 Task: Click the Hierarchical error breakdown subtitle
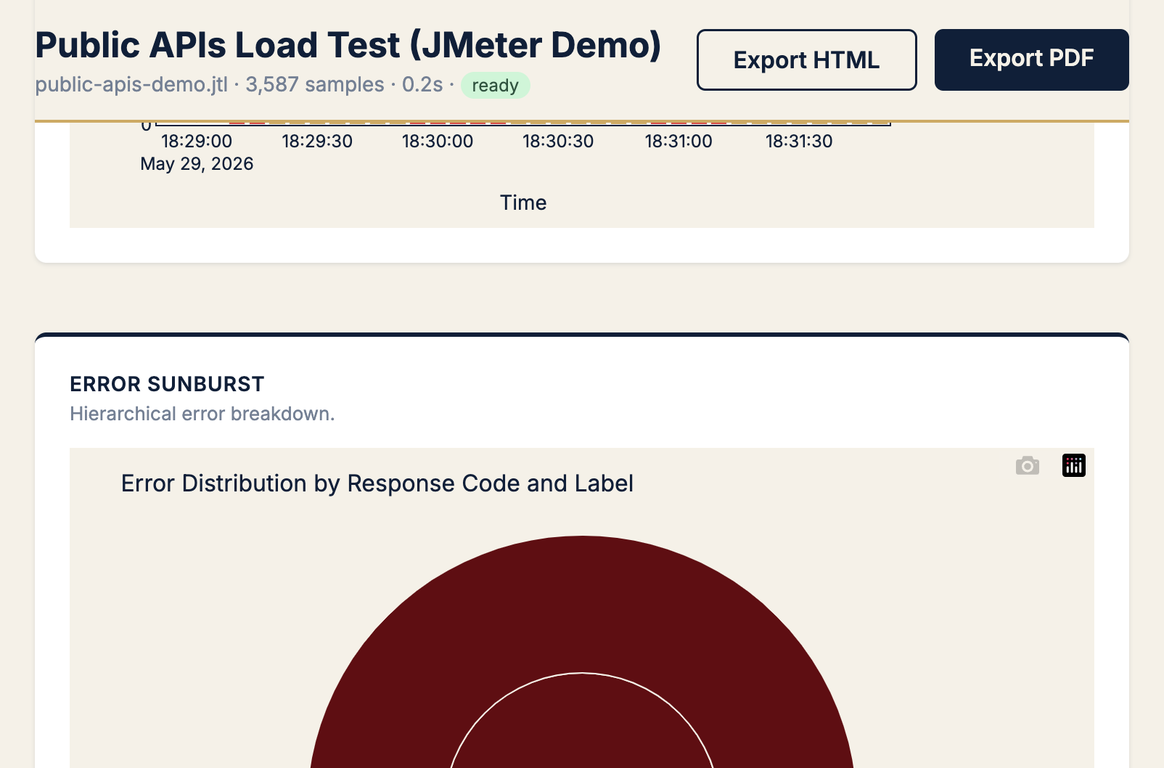(202, 414)
